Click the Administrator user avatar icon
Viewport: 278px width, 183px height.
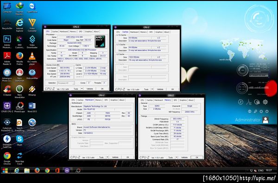pos(265,120)
